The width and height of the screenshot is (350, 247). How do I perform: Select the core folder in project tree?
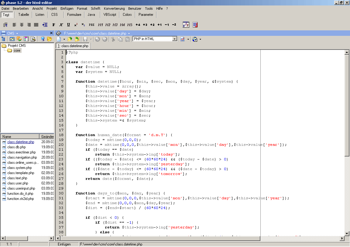pyautogui.click(x=17, y=50)
